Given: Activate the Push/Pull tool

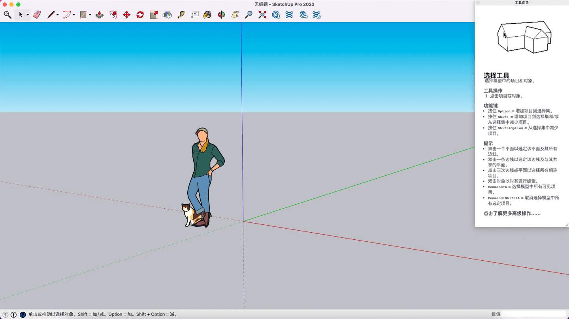Looking at the screenshot, I should coord(100,15).
